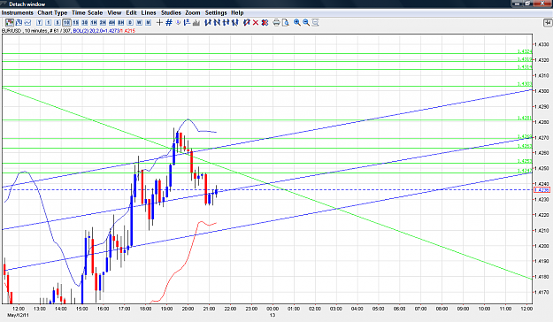Switch the chart to the daily D scale
This screenshot has width=553, height=322.
(130, 23)
